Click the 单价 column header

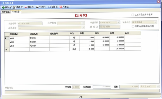click(x=102, y=33)
